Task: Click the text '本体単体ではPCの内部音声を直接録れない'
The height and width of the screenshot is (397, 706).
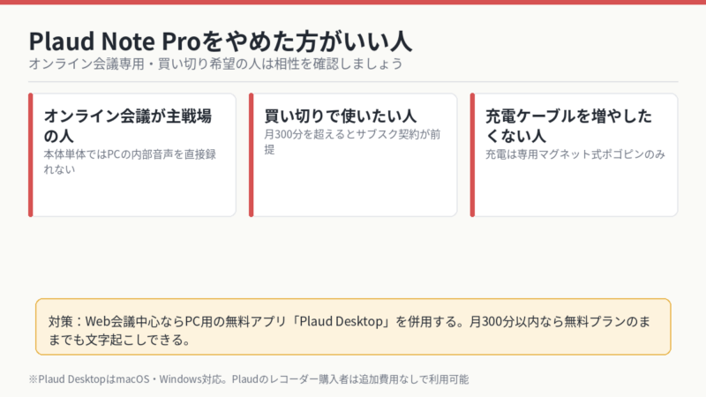Action: (x=130, y=161)
